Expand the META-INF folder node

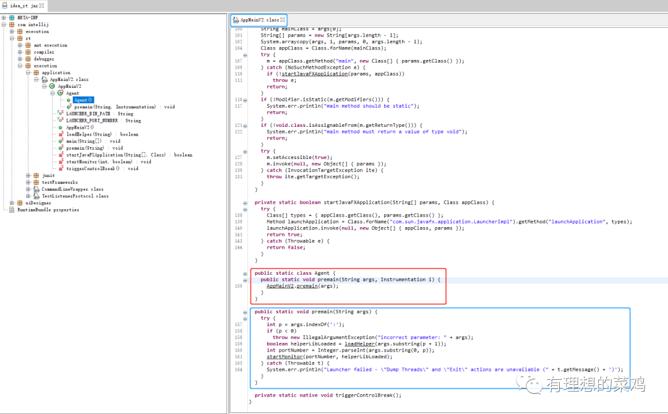4,18
